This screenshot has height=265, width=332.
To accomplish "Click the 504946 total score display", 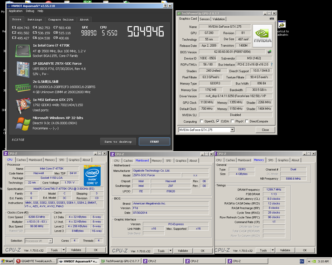I will pos(146,32).
